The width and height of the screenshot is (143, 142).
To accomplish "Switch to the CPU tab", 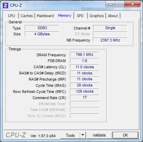I will tap(11, 16).
